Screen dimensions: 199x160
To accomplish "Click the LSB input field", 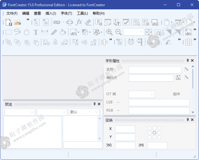I will pyautogui.click(x=159, y=103).
